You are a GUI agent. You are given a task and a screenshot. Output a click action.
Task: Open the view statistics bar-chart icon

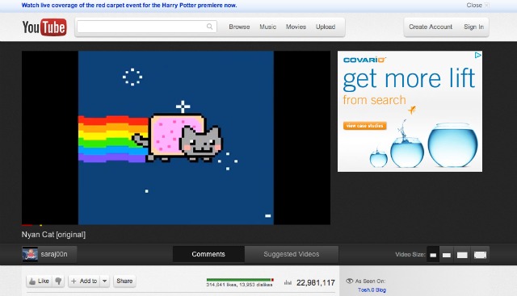[x=288, y=282]
